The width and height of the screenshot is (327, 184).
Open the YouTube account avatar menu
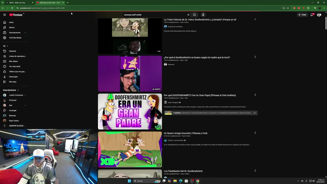319,15
